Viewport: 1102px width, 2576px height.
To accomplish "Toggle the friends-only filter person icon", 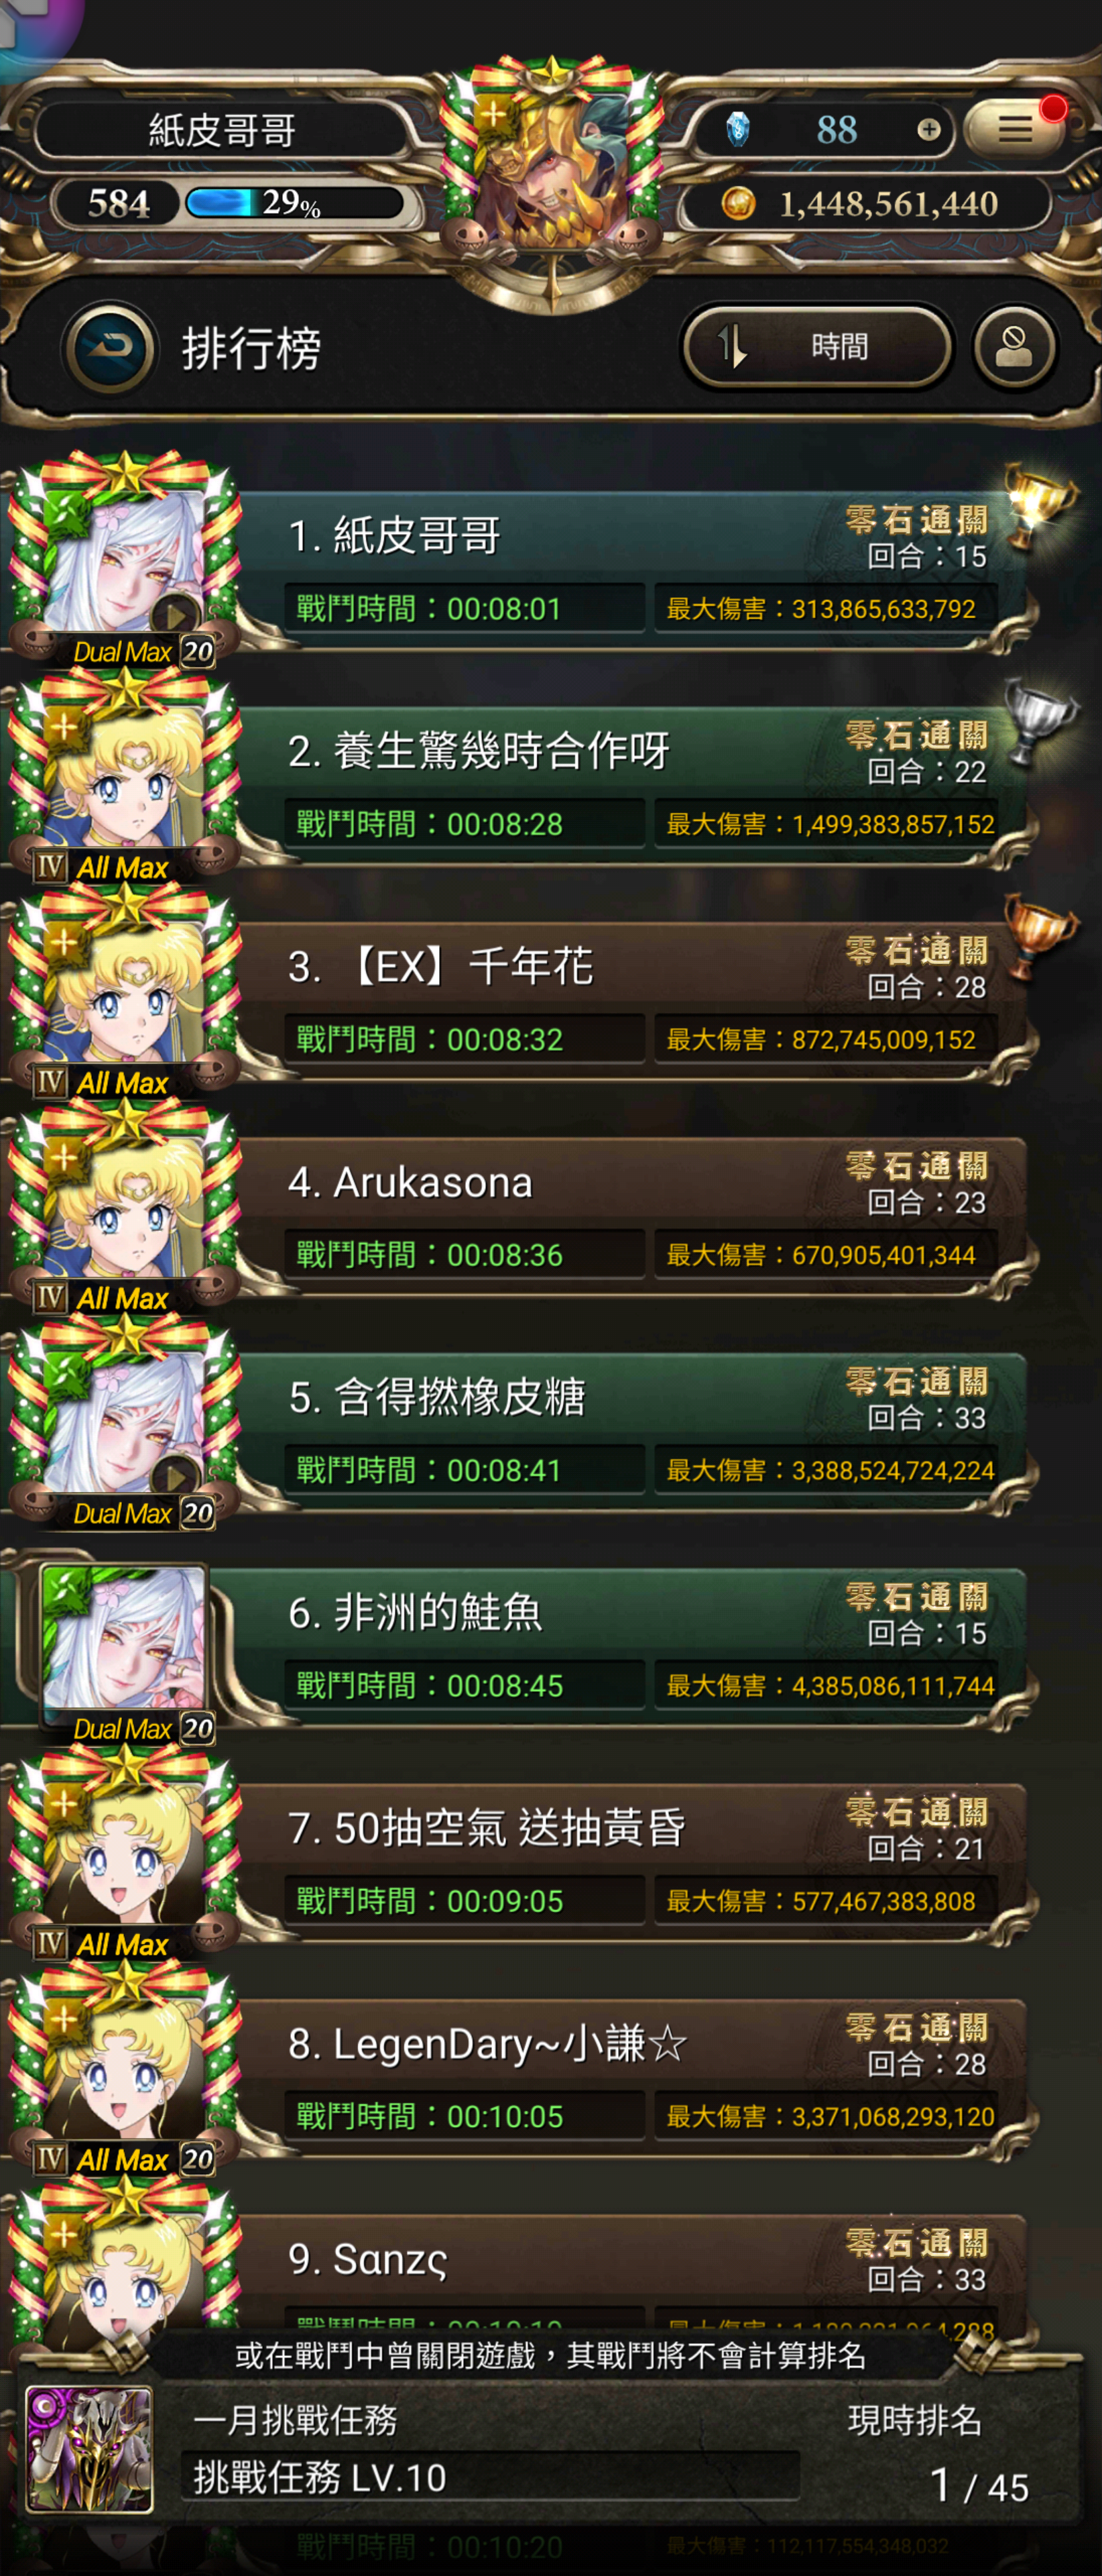I will [x=1014, y=348].
